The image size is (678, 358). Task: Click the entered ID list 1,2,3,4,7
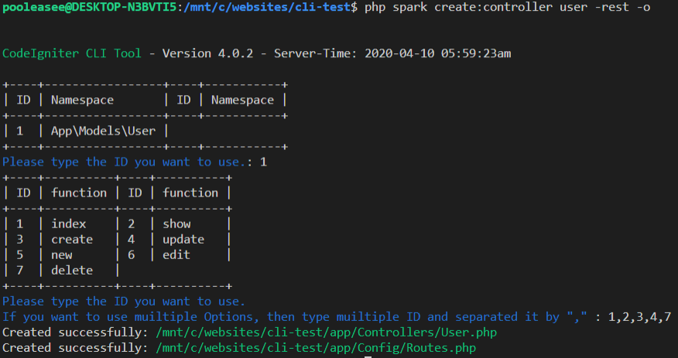(x=639, y=317)
